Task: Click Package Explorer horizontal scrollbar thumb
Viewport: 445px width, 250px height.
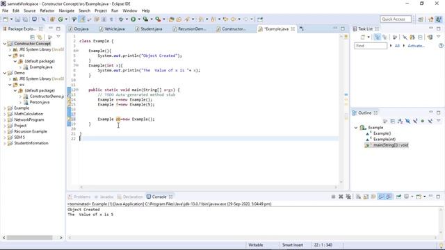Action: point(29,237)
